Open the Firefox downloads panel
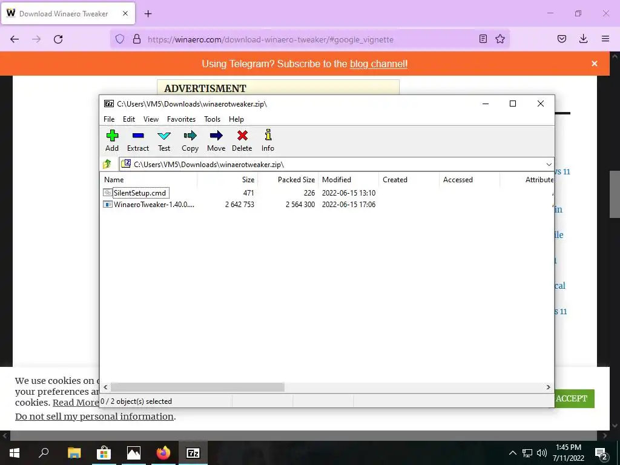The height and width of the screenshot is (465, 620). click(x=583, y=39)
